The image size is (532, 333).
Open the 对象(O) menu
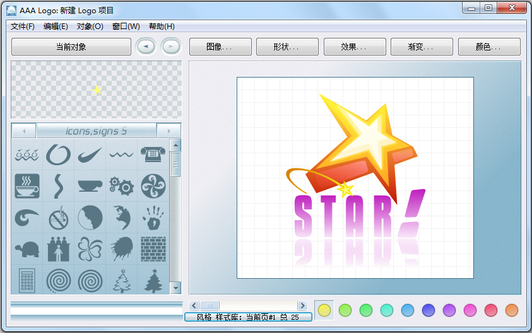point(90,26)
